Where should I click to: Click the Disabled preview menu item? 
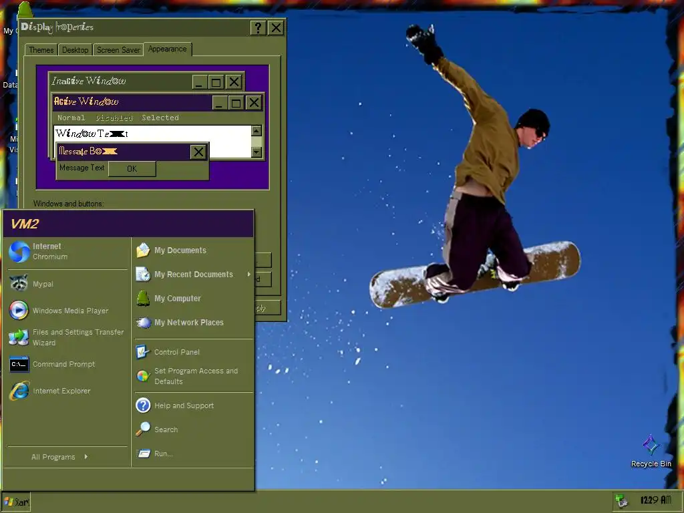click(114, 118)
